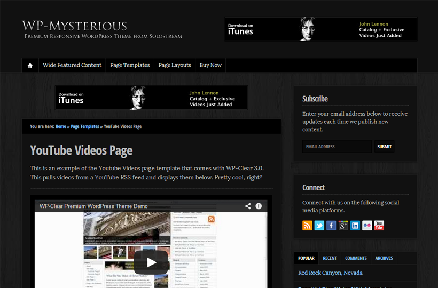Click the YouTube Videos Page heading

coord(81,150)
